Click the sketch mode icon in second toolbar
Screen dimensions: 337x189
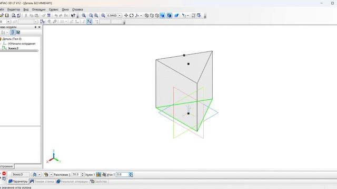(42, 22)
